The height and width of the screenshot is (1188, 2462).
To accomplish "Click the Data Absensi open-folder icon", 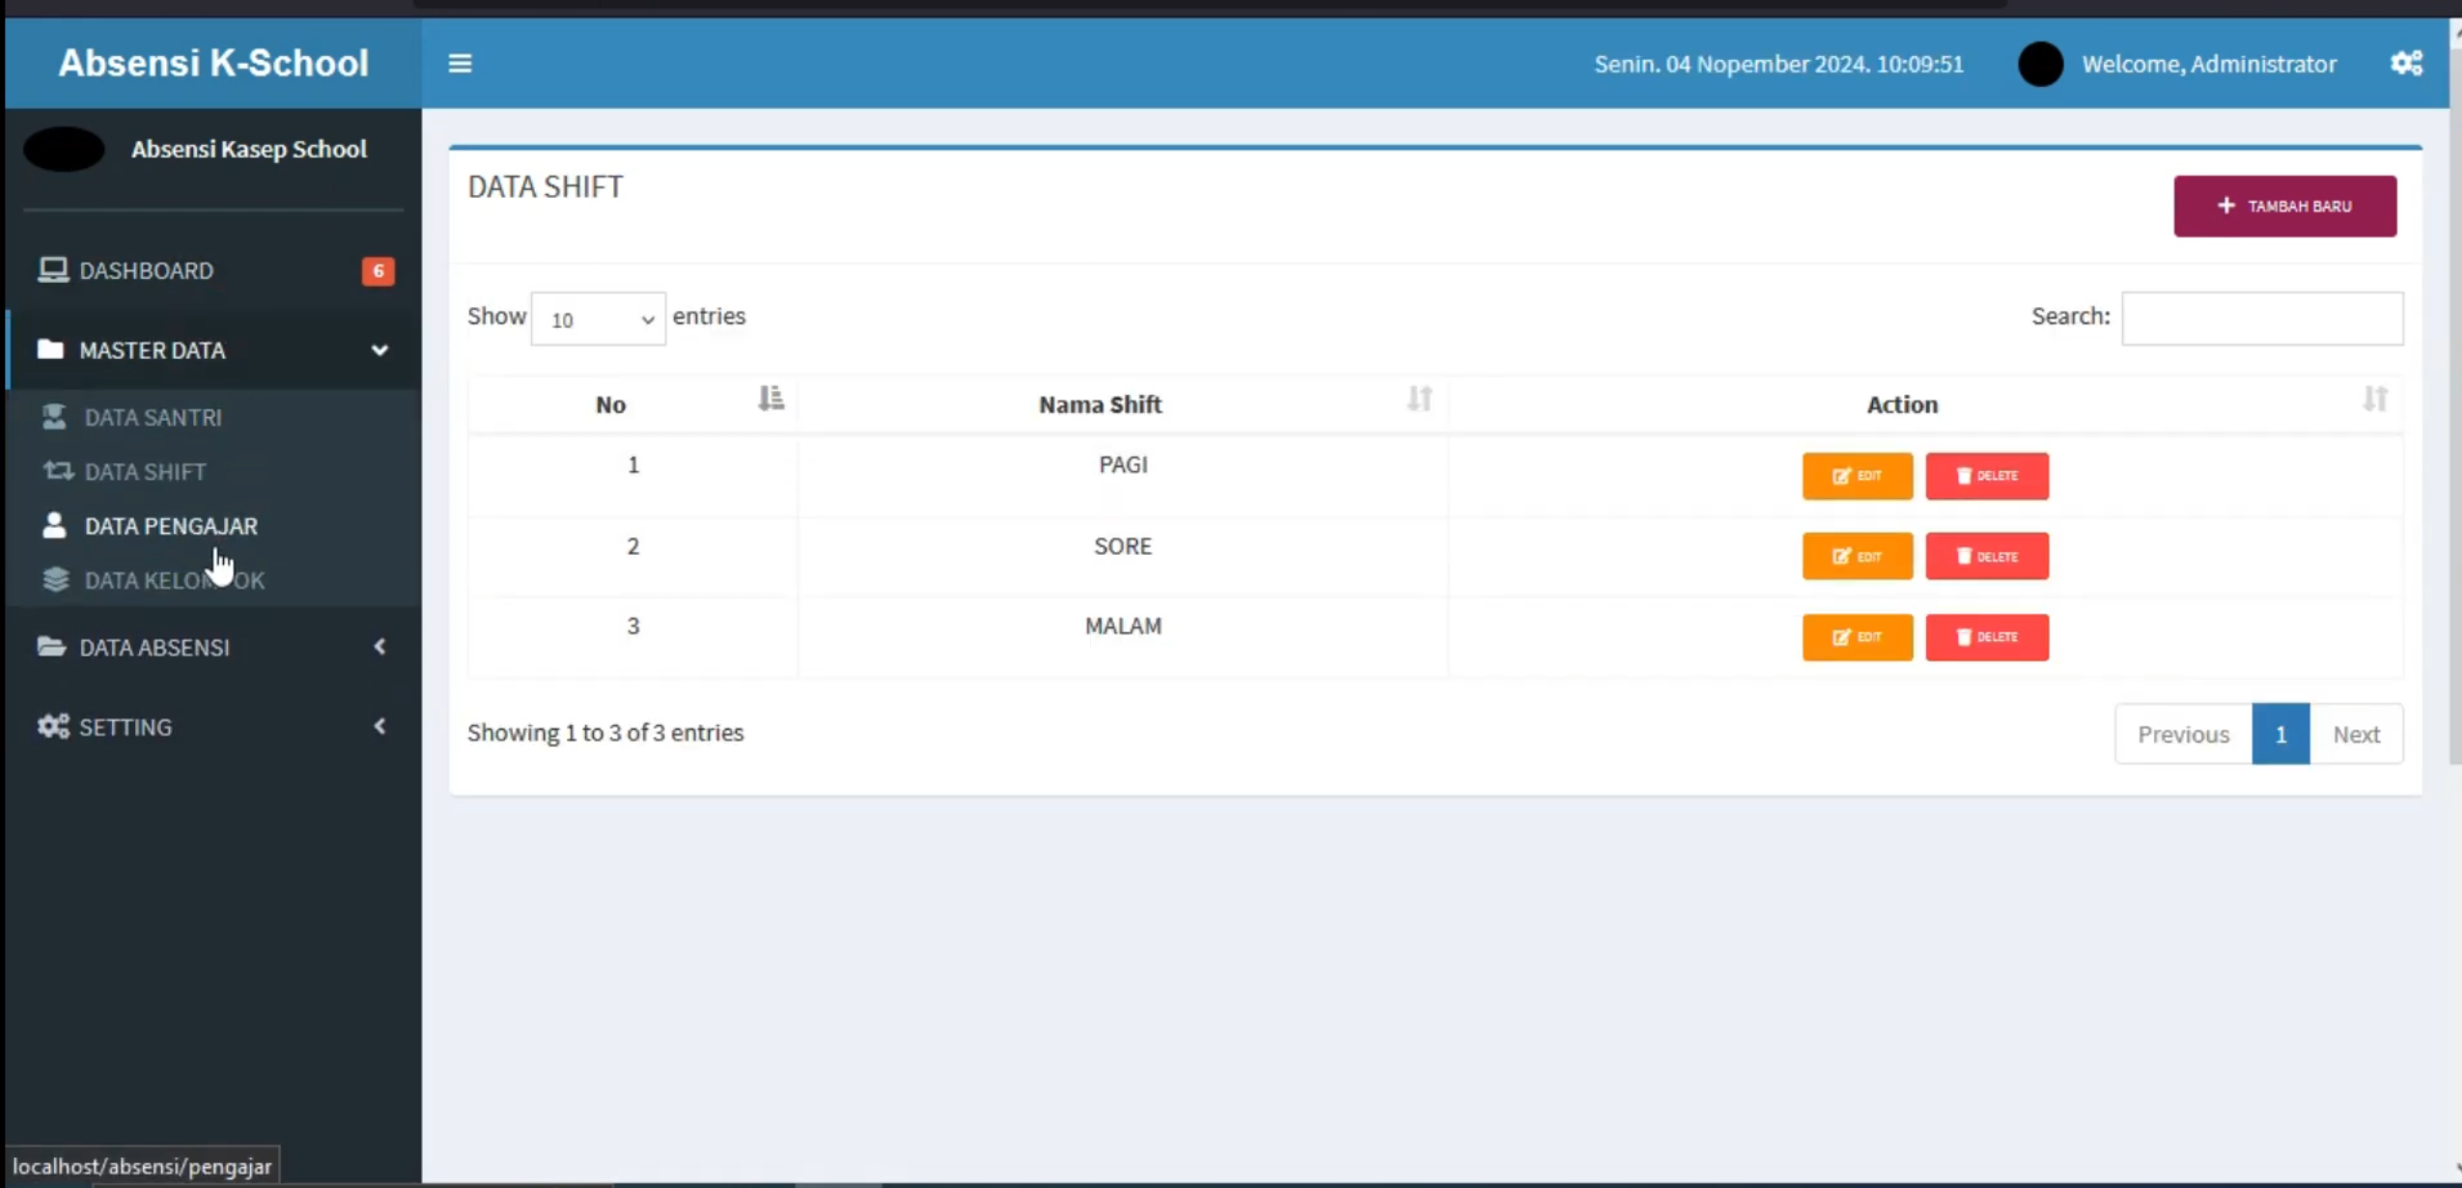I will coord(51,647).
